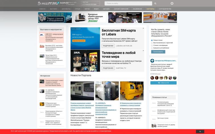Open 'В Пермском крае планируют' headline link
Screen dimensions: 215x134
130,104
